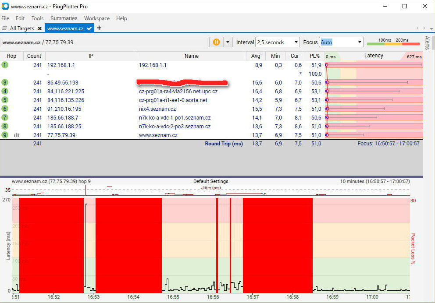Screen dimensions: 435x303
Task: Click the Avg column header
Action: [x=256, y=56]
